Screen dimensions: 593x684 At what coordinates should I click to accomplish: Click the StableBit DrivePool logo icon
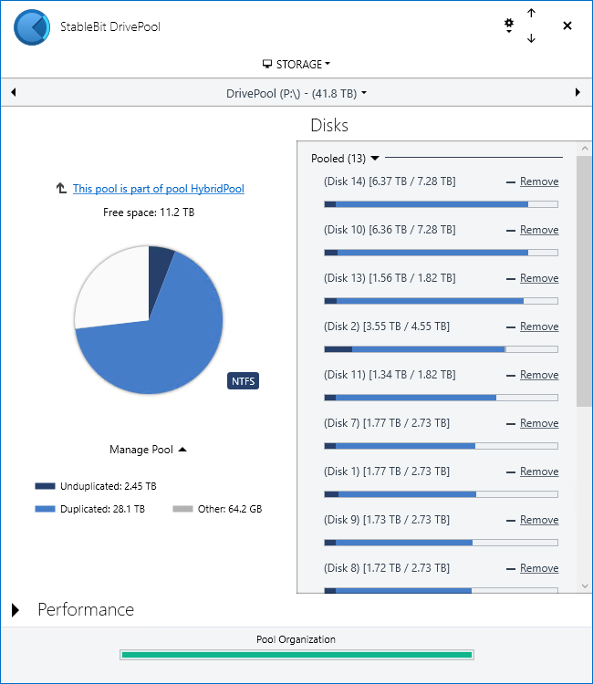32,27
